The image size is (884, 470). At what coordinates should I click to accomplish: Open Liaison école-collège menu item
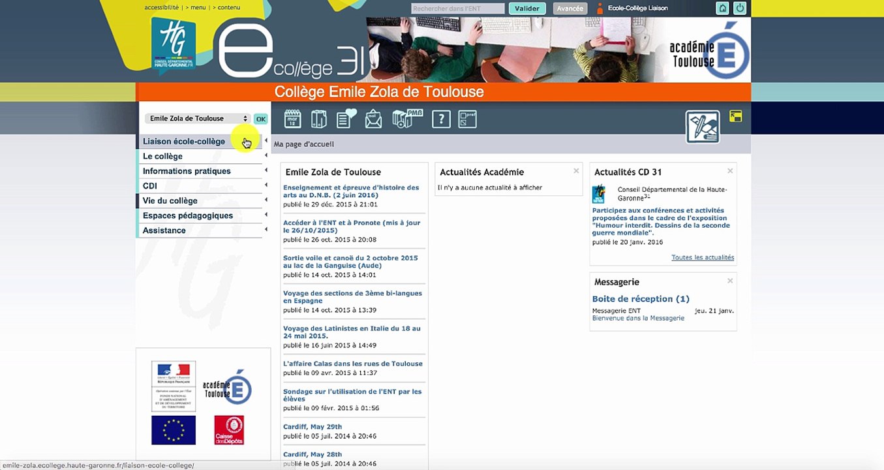pos(184,141)
